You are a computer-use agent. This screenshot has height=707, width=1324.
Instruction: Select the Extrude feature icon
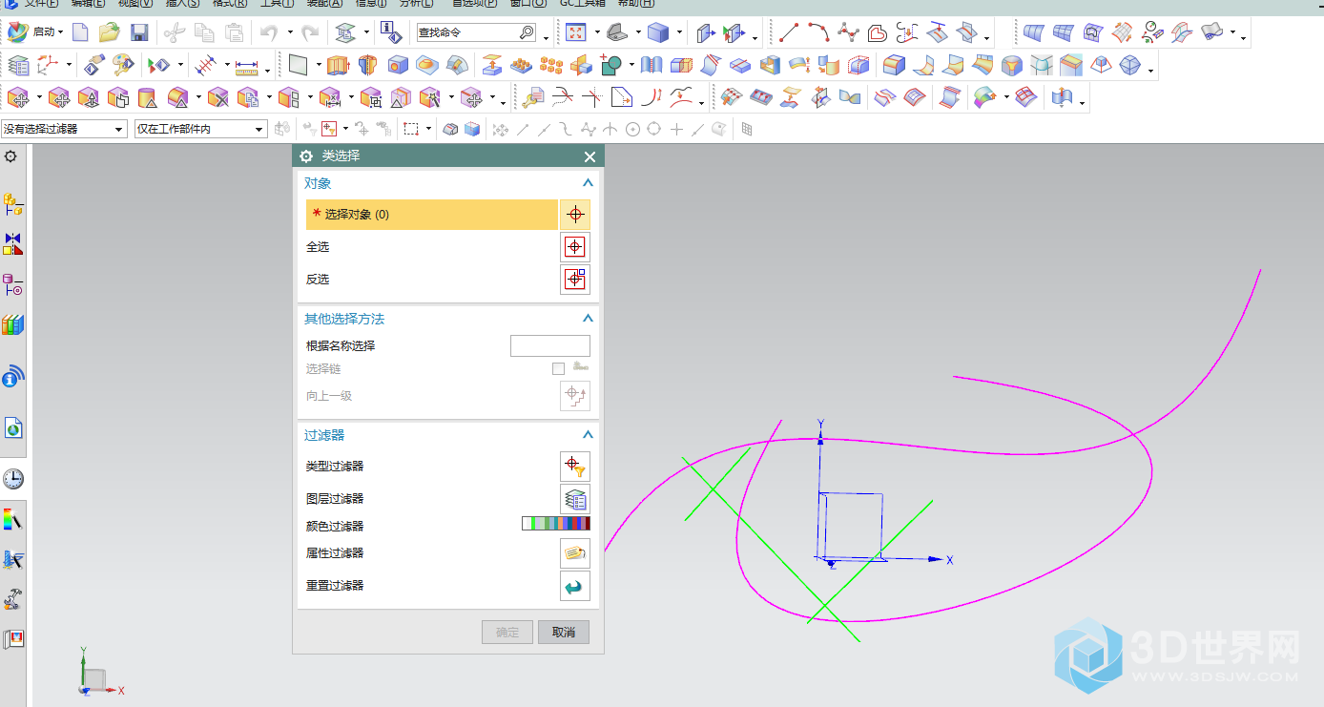338,65
